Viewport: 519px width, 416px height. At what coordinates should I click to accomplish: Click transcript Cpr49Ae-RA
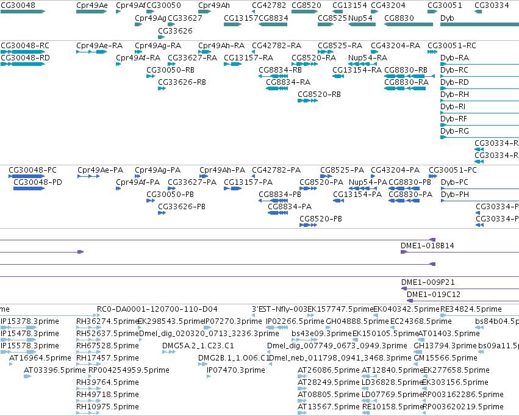pos(99,46)
